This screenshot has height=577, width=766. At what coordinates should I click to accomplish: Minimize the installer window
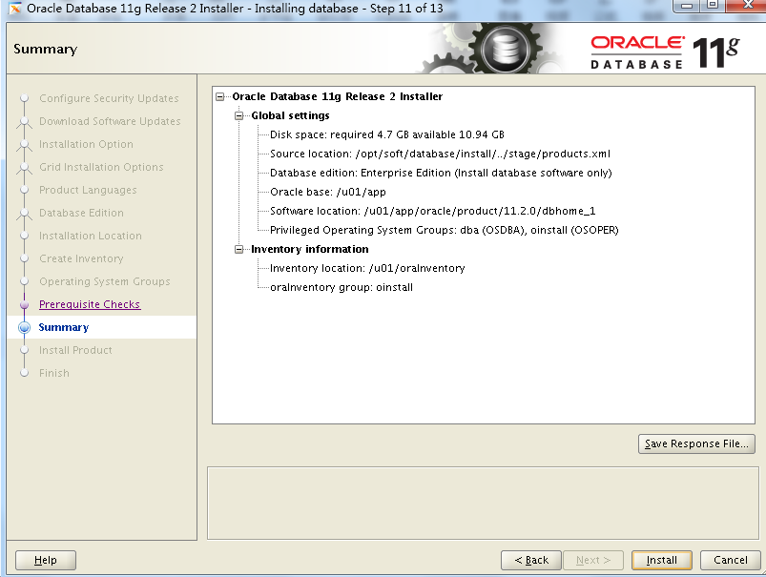[687, 7]
